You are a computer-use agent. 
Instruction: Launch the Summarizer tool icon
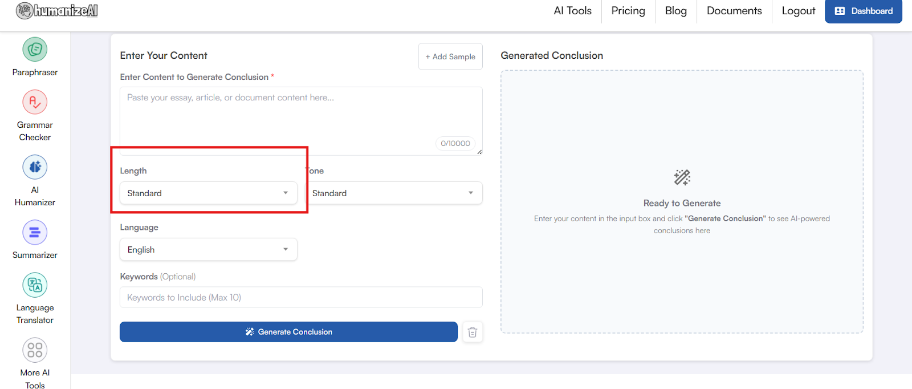coord(35,233)
